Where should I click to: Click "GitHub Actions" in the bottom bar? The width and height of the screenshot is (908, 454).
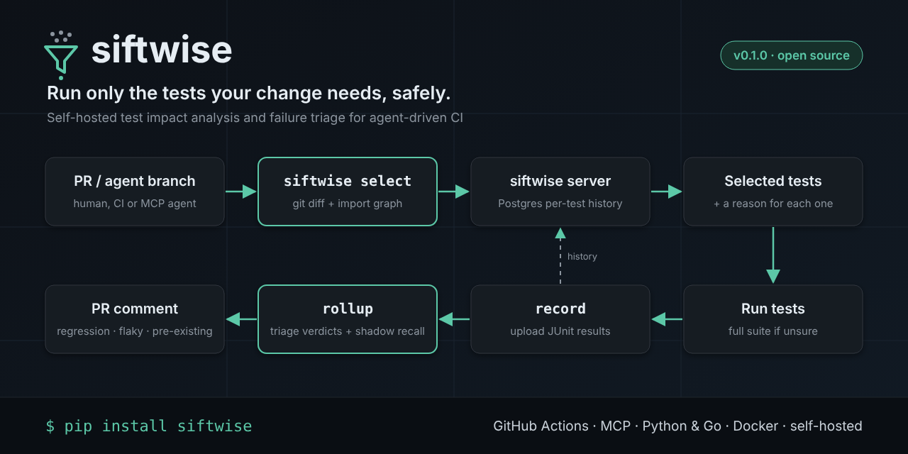pyautogui.click(x=541, y=426)
